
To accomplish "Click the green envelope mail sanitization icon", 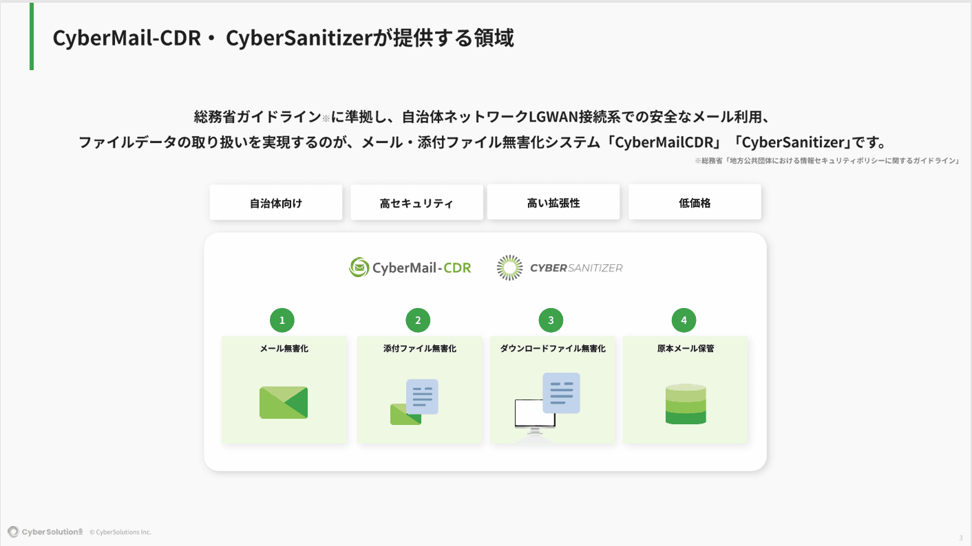I will [x=284, y=403].
